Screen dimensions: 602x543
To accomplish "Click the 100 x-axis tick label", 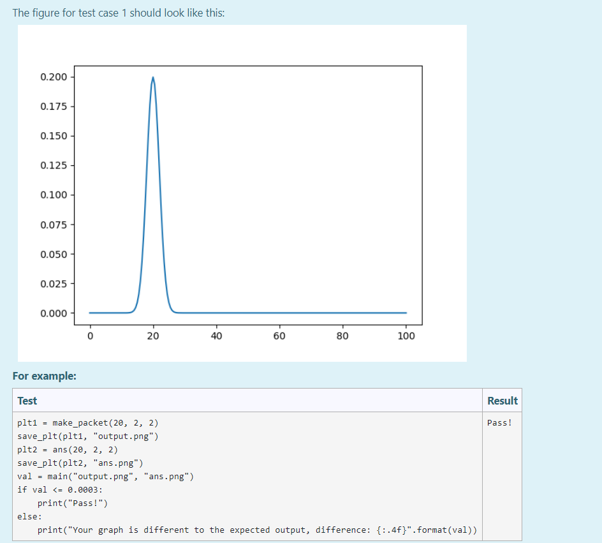I will (406, 336).
